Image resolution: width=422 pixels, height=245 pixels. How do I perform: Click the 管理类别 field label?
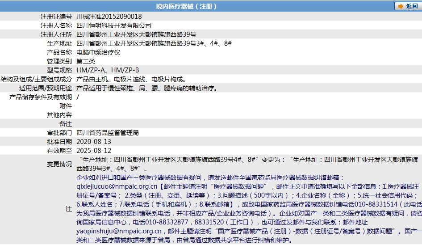click(59, 61)
